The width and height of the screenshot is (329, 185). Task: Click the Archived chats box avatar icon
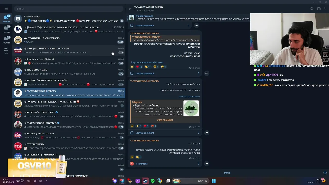click(x=18, y=18)
